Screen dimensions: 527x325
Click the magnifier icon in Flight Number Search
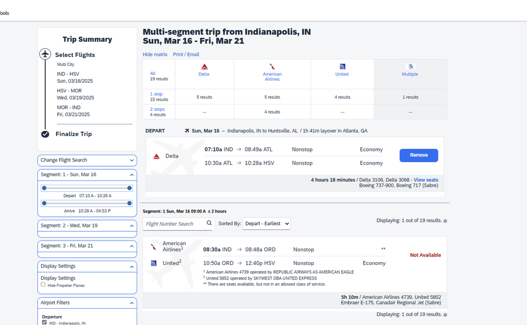[209, 223]
